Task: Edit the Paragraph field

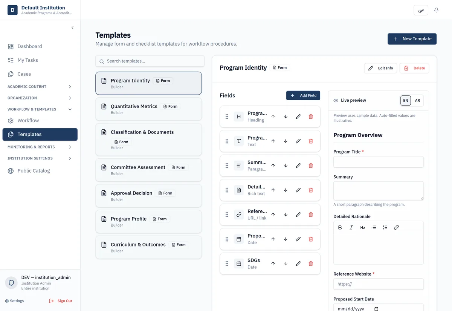Action: 298,165
